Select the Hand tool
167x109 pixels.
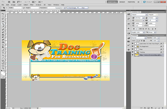3,66
